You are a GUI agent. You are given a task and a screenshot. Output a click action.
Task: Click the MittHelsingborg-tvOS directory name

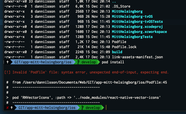(x=132, y=16)
